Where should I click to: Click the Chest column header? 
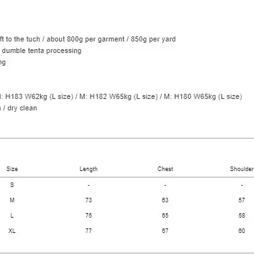point(165,169)
